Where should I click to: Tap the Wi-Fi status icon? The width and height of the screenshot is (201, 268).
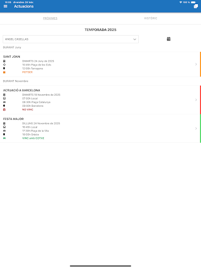point(181,2)
